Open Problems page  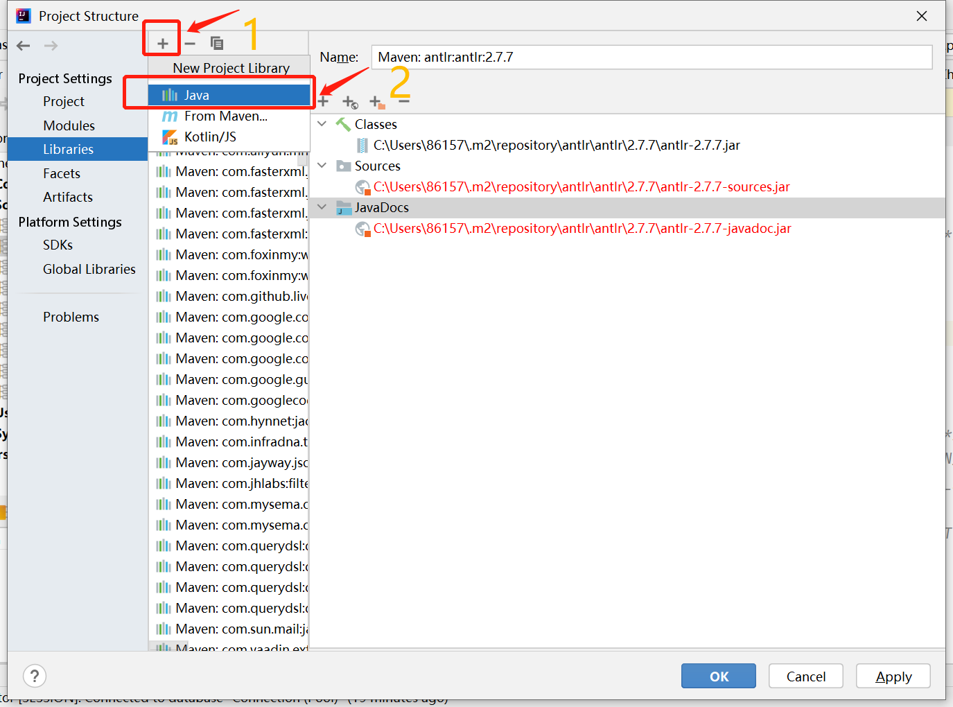[x=71, y=317]
